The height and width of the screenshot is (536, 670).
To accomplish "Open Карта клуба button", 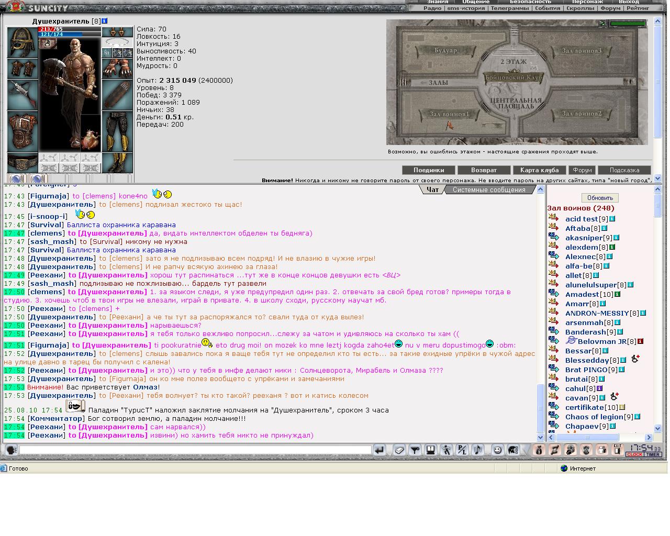I will [539, 170].
